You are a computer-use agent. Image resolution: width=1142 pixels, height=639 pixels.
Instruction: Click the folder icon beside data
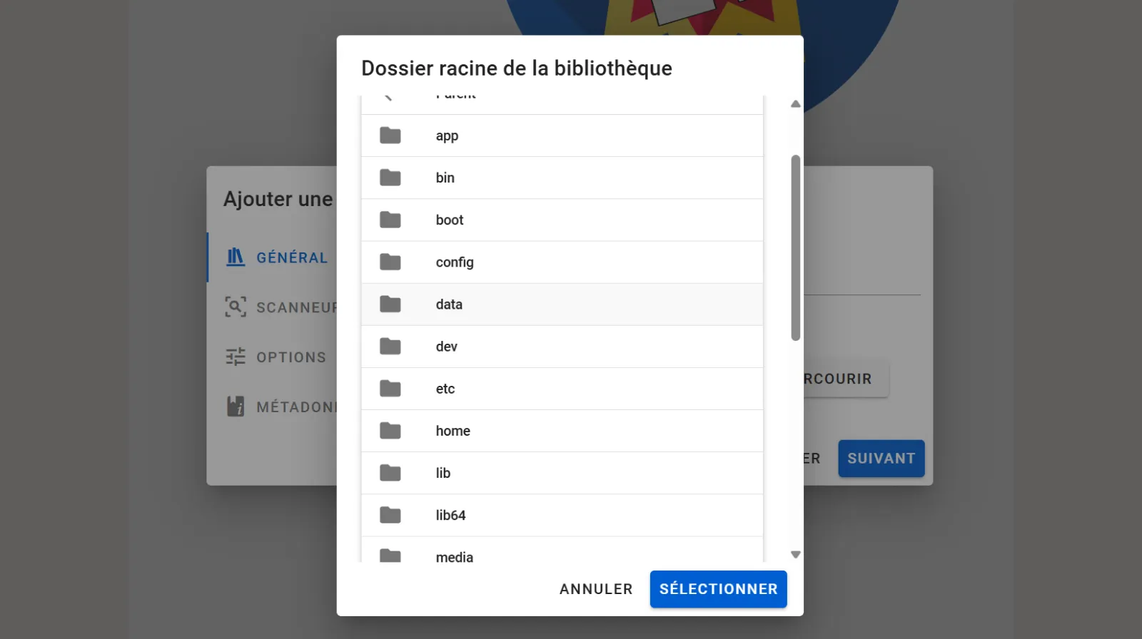pos(390,304)
